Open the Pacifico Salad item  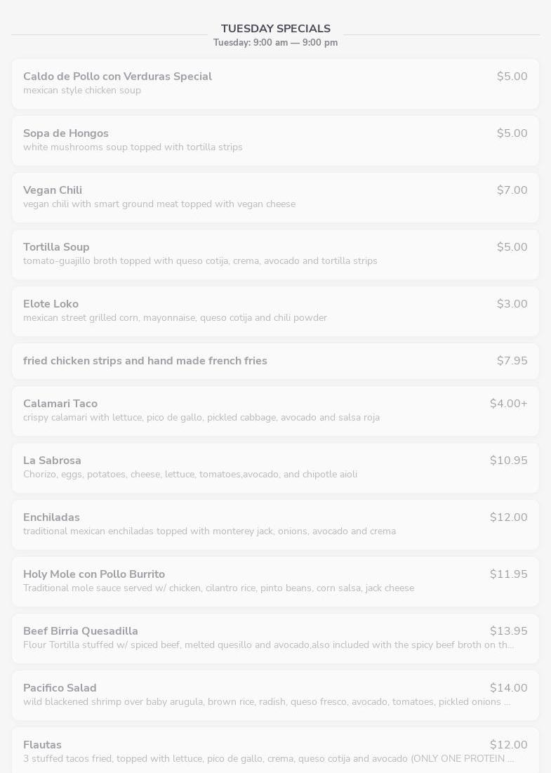(275, 695)
